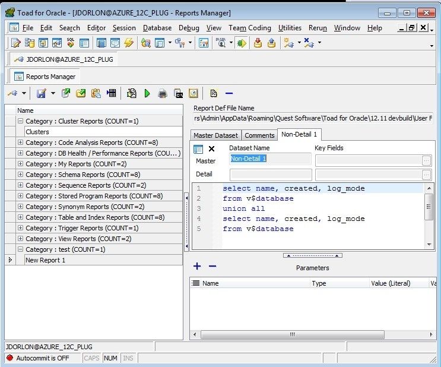This screenshot has height=367, width=441.
Task: Click the blue minus remove report icon
Action: click(229, 93)
